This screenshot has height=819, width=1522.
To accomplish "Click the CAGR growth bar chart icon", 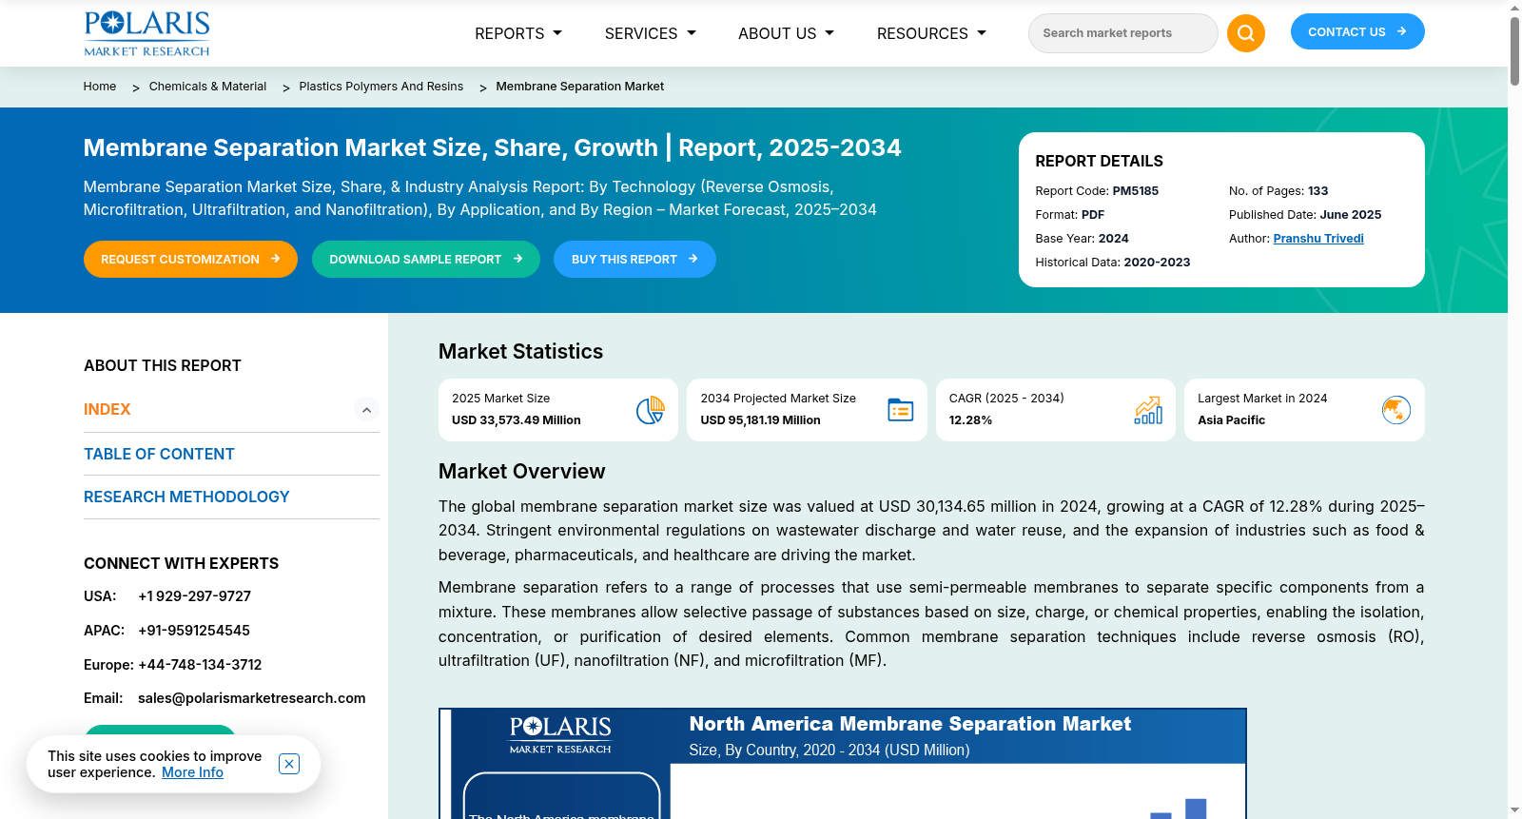I will (x=1148, y=410).
